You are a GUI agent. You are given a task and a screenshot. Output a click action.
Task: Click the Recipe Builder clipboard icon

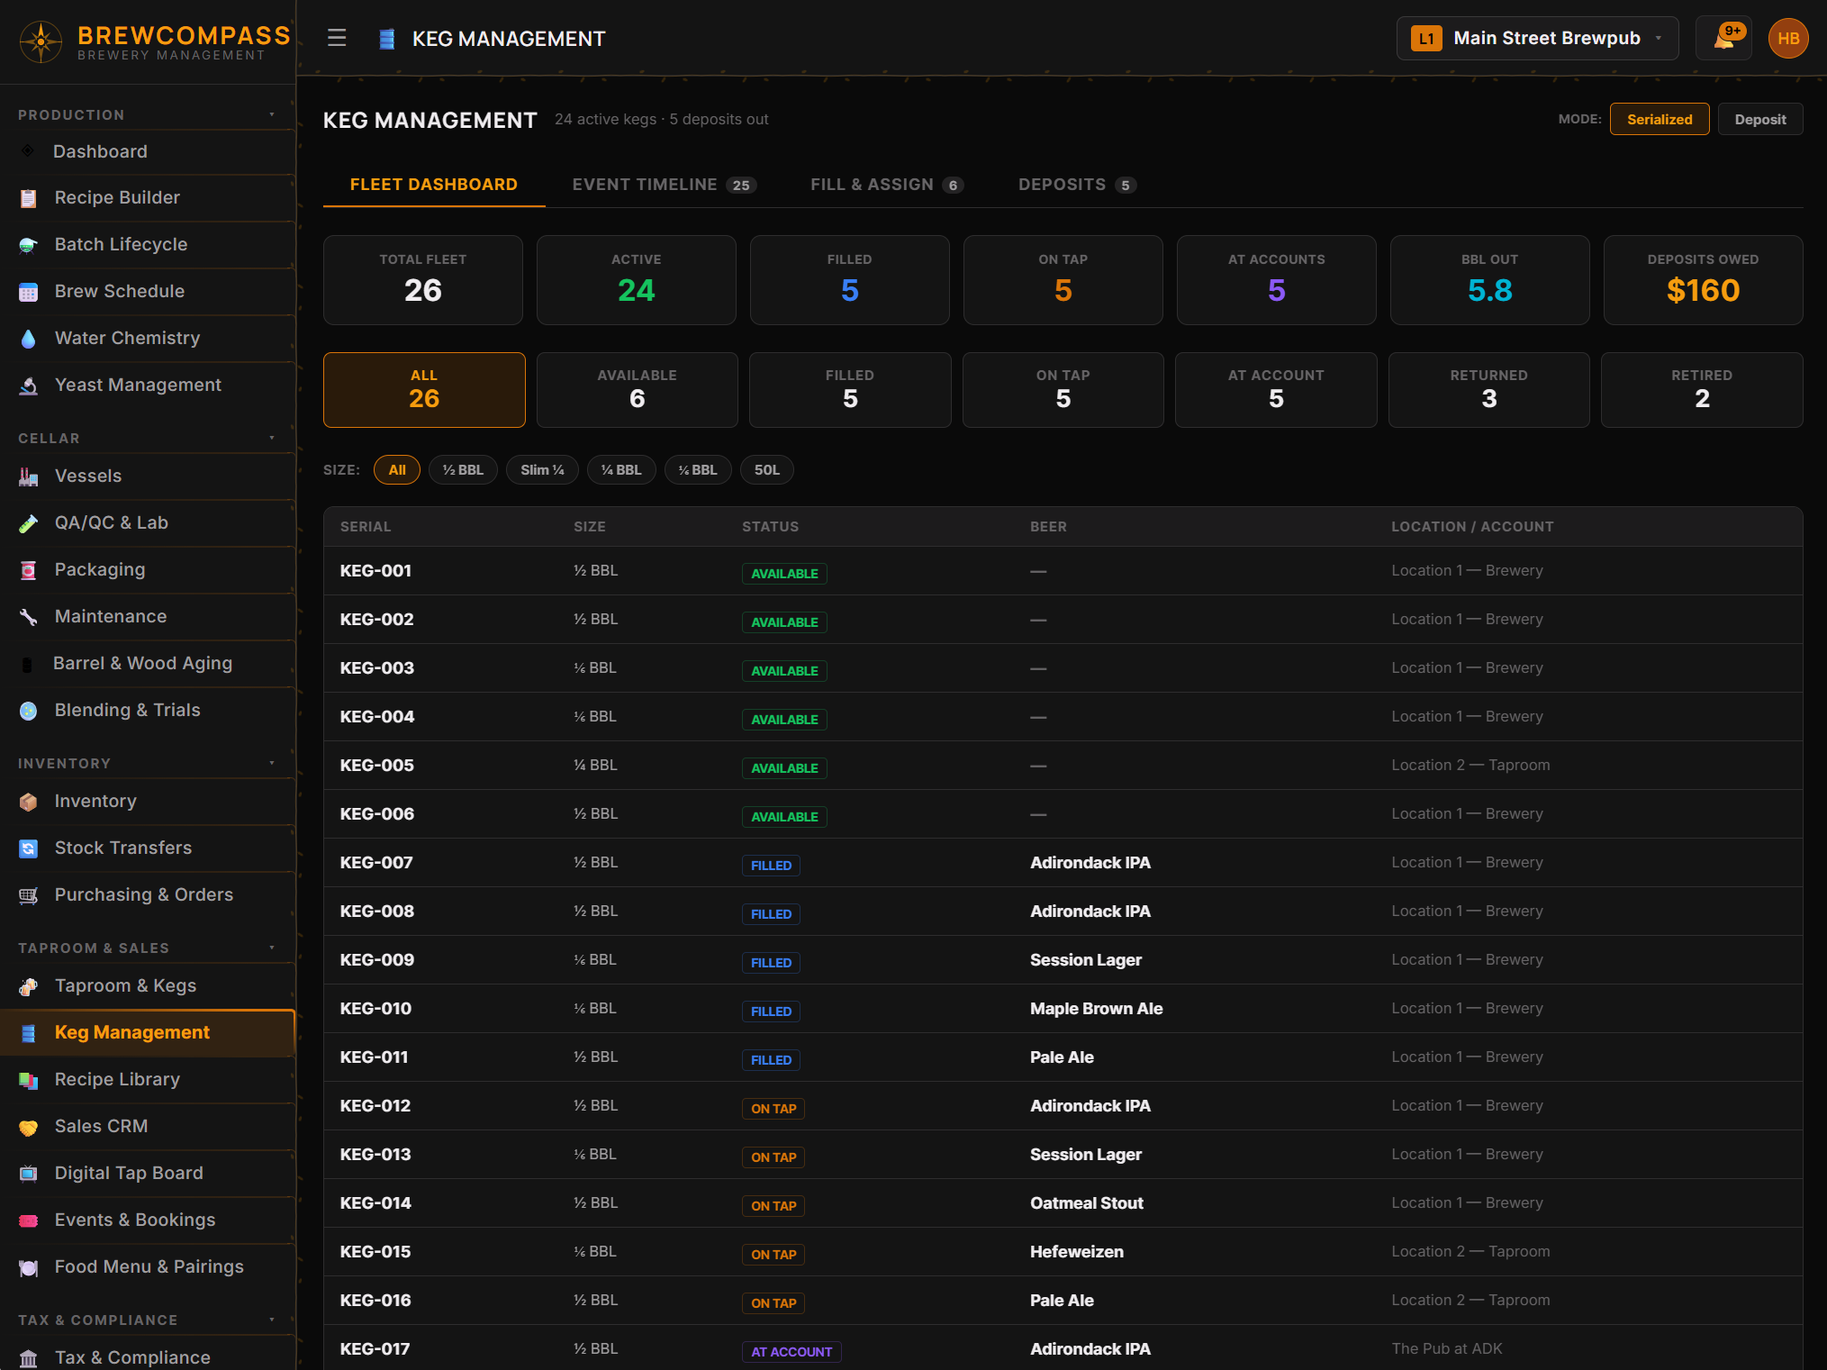pos(28,198)
